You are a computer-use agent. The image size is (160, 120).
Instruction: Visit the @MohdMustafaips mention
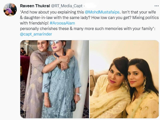click(102, 12)
